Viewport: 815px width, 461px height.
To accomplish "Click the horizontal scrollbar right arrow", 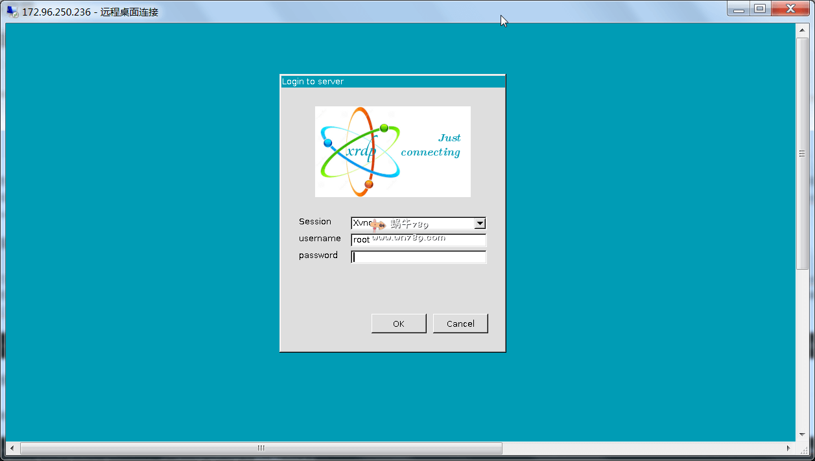I will pyautogui.click(x=788, y=448).
